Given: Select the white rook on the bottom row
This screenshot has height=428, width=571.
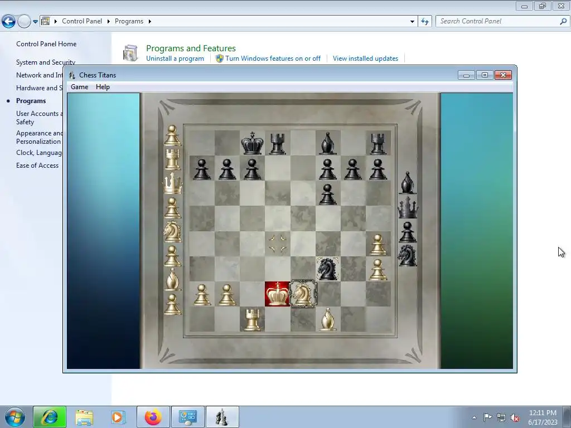Looking at the screenshot, I should [252, 319].
